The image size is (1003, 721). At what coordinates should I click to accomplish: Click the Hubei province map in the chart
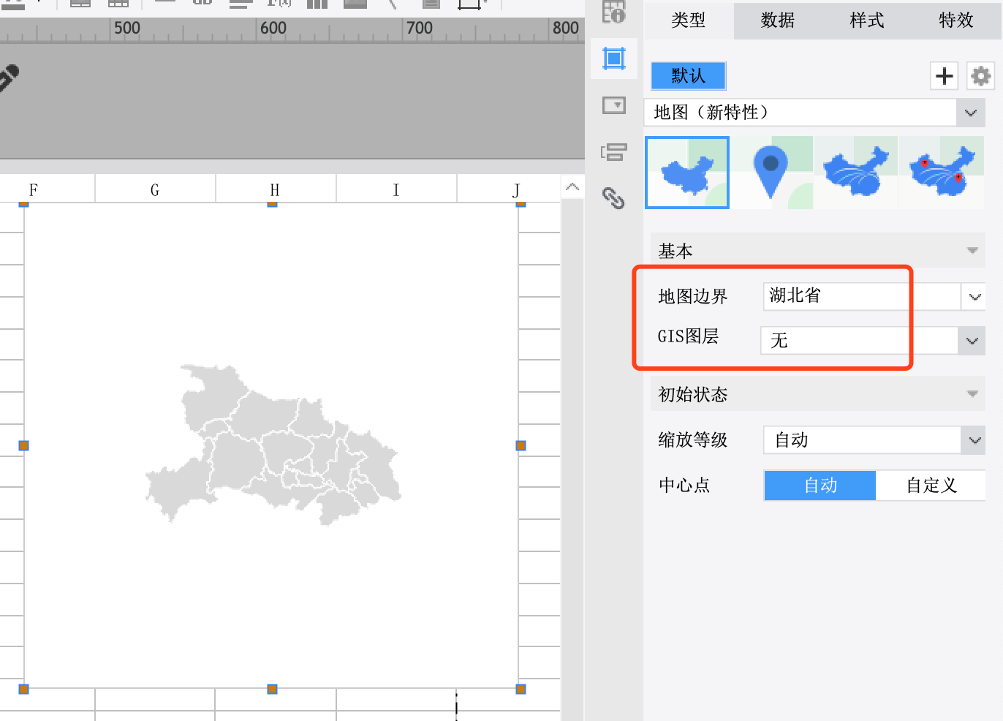[x=273, y=444]
